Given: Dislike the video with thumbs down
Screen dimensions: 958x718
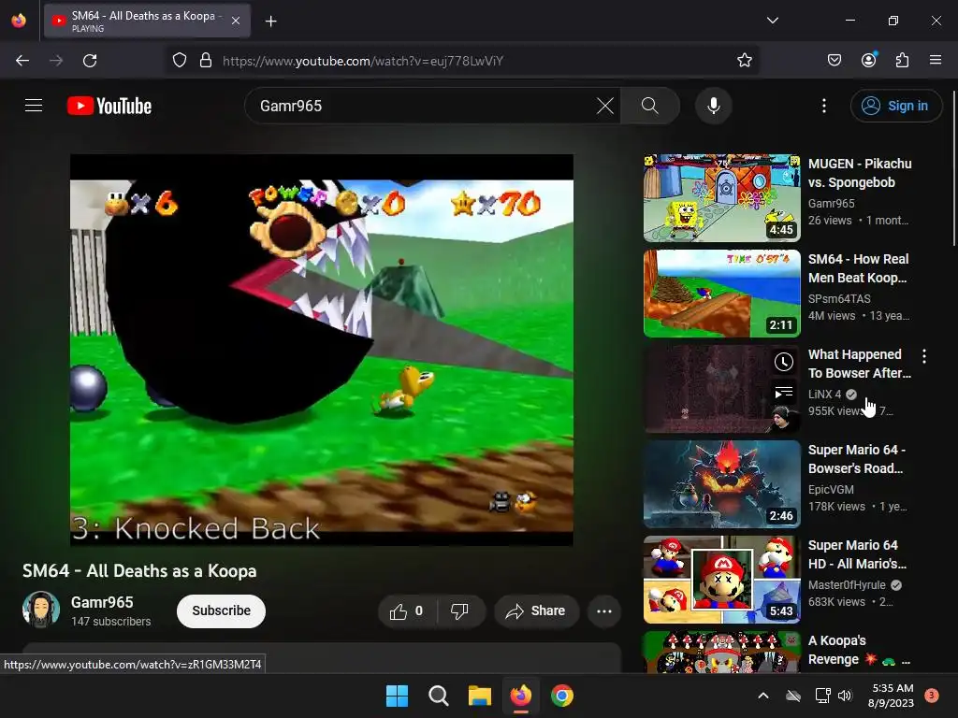Looking at the screenshot, I should pos(459,611).
